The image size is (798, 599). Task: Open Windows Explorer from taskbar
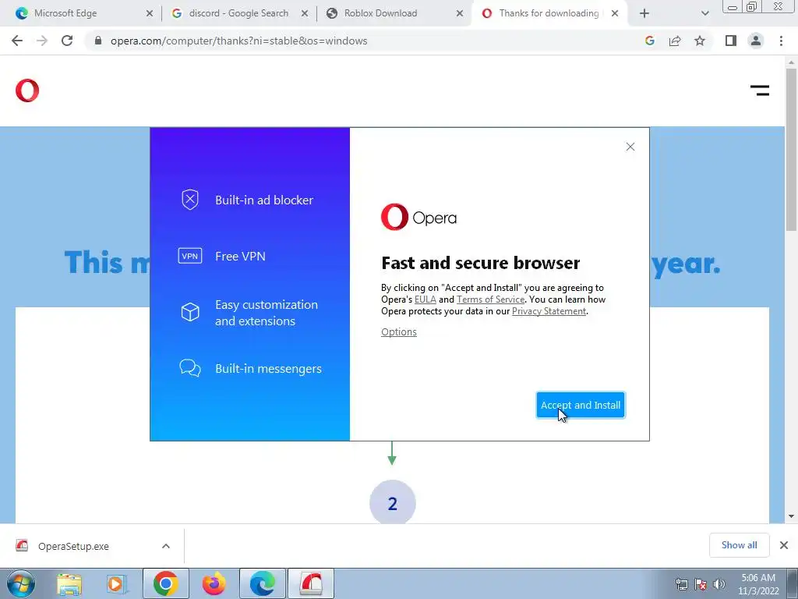(x=69, y=583)
